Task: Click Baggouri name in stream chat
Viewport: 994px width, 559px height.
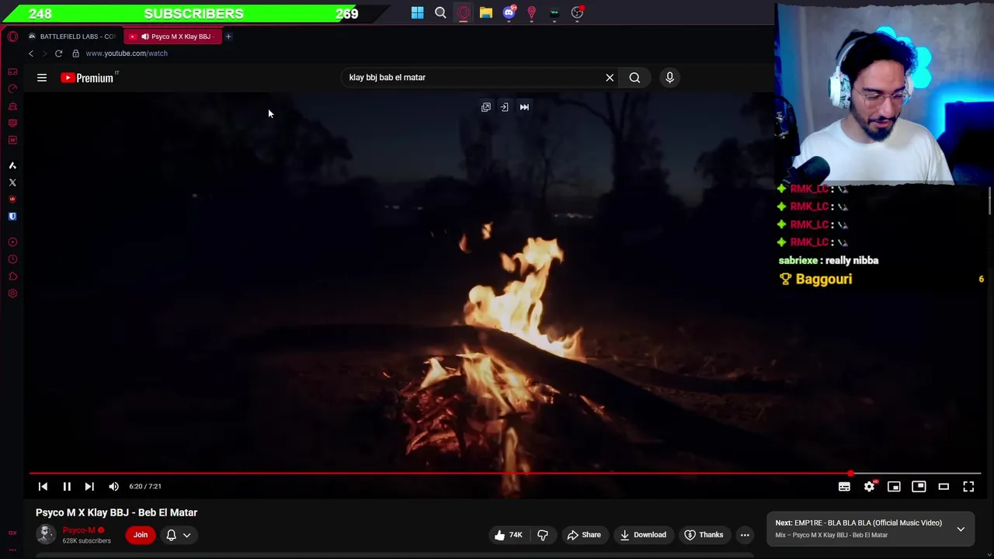Action: [824, 279]
